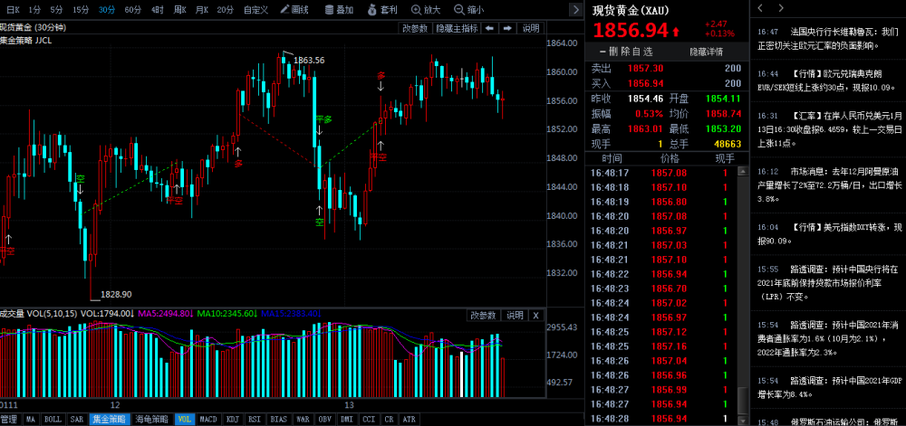Click the tick list scroll-up arrow

[x=743, y=171]
